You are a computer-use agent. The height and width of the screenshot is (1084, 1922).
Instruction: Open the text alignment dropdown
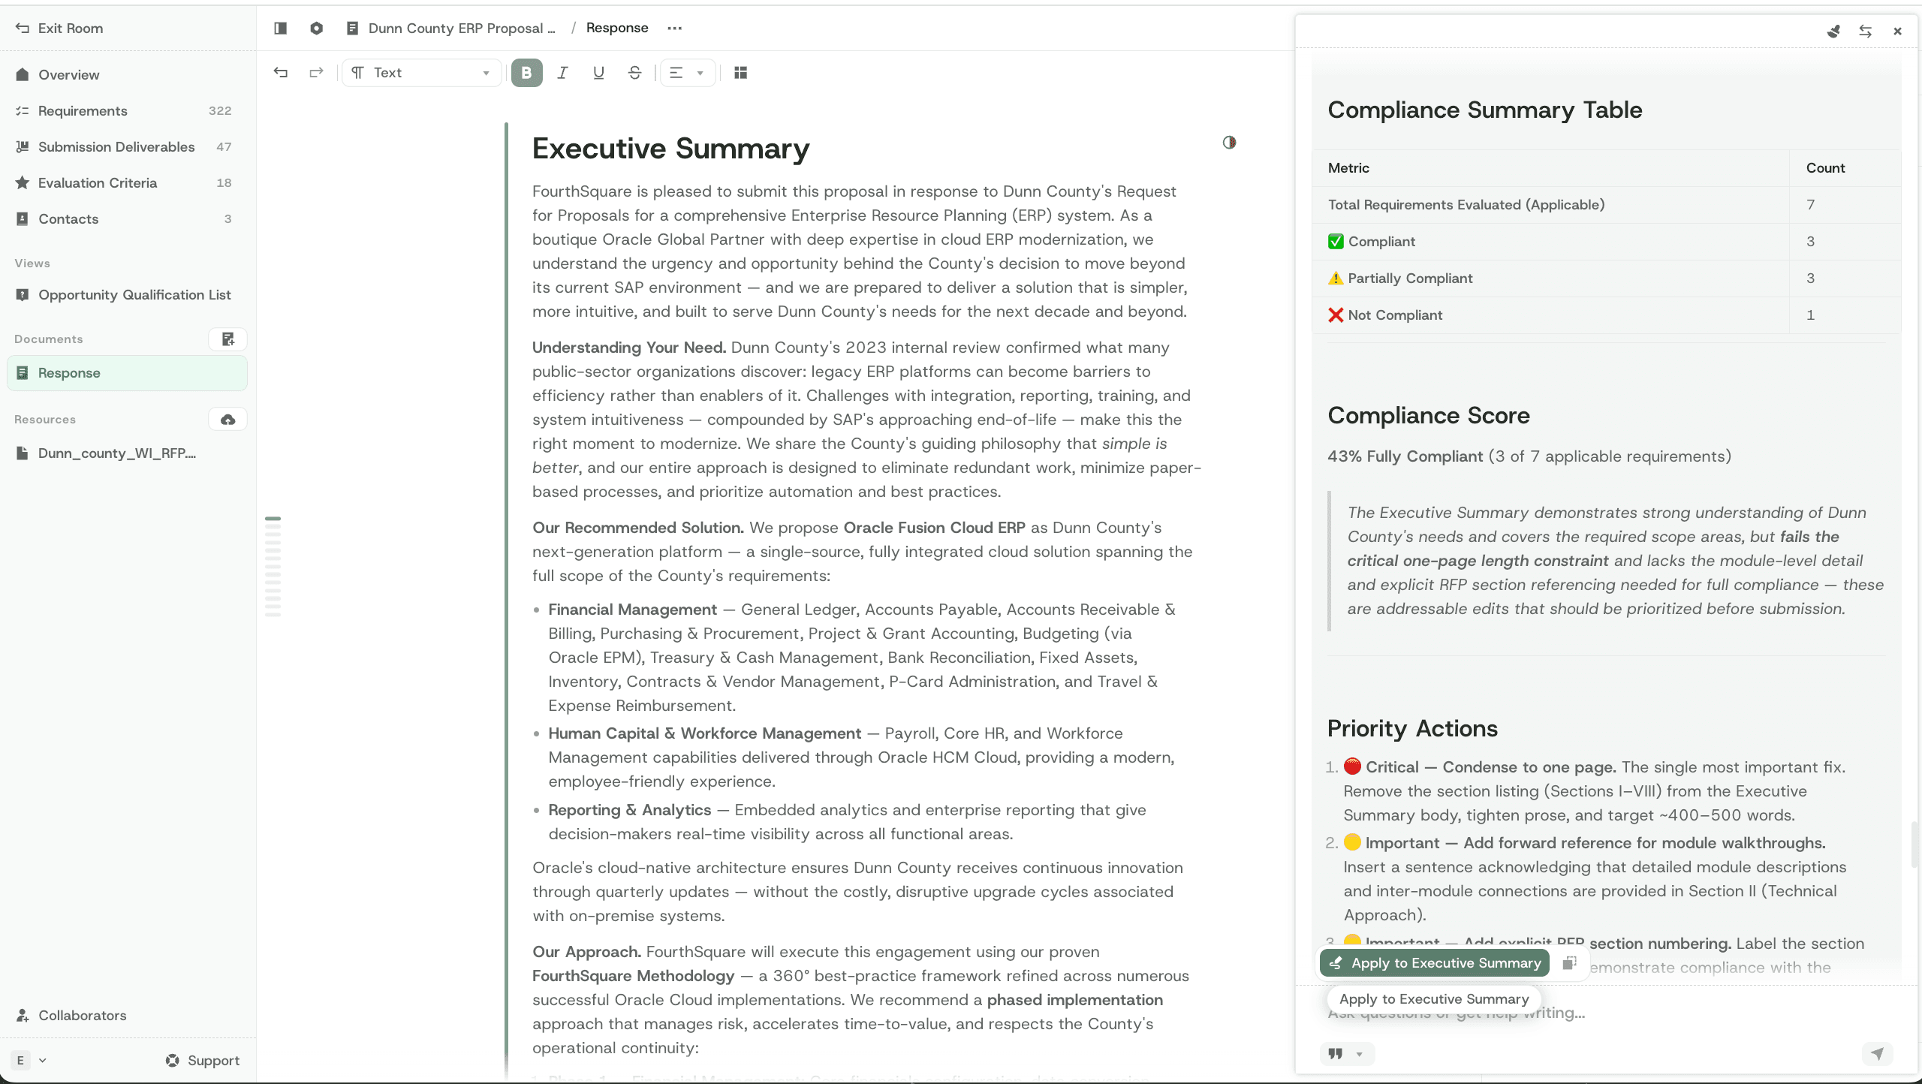[687, 72]
